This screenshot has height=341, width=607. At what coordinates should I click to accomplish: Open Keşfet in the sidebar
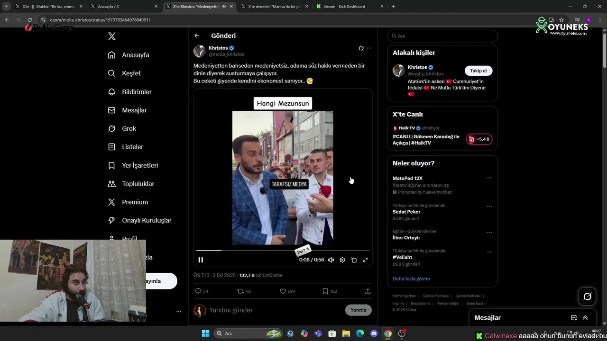point(124,73)
